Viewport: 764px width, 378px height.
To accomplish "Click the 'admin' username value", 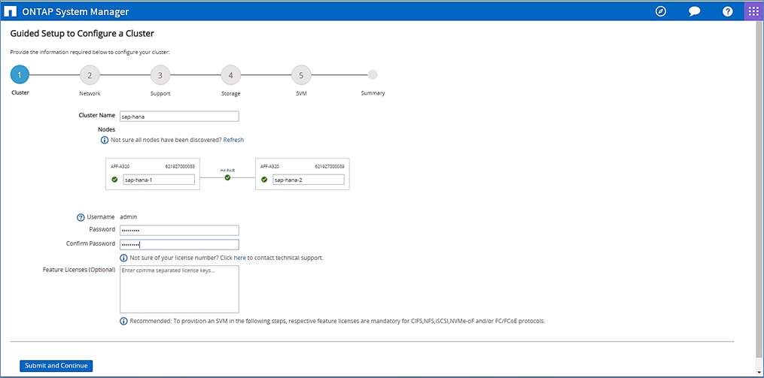I will (128, 217).
